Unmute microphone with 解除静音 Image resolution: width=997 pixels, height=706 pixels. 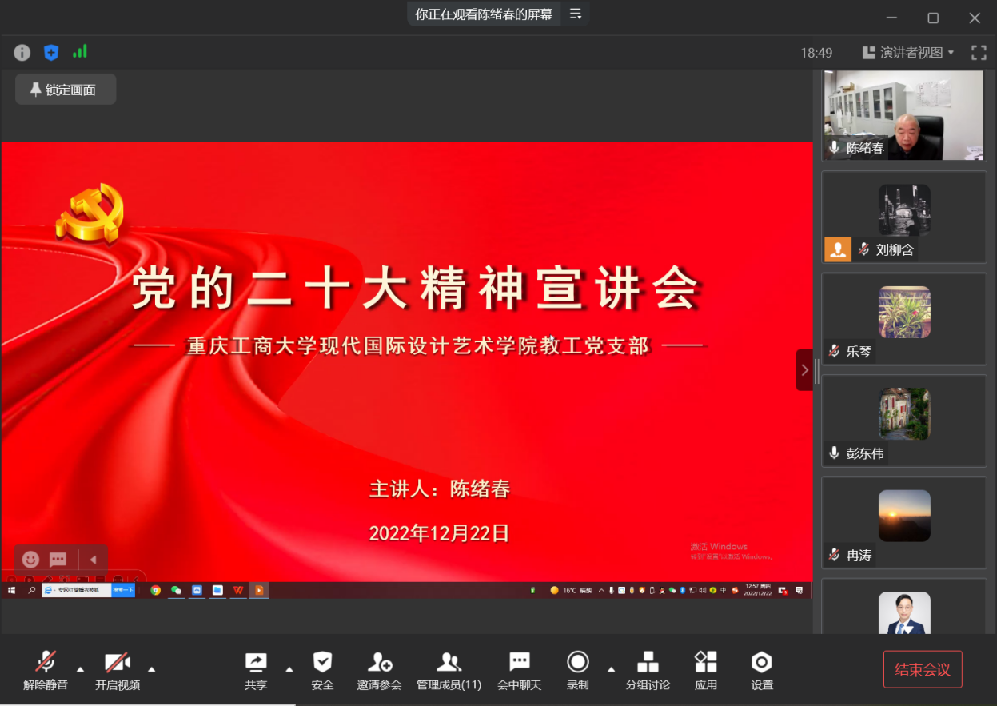click(46, 671)
